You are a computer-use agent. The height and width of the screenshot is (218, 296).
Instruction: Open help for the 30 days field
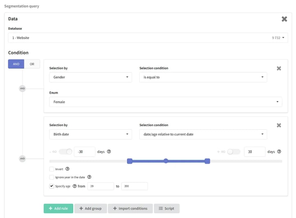(x=279, y=151)
